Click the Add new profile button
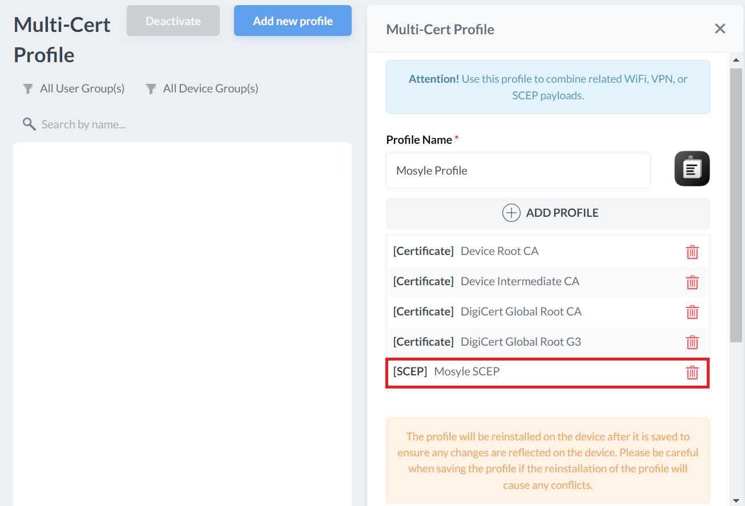This screenshot has width=745, height=506. point(293,21)
